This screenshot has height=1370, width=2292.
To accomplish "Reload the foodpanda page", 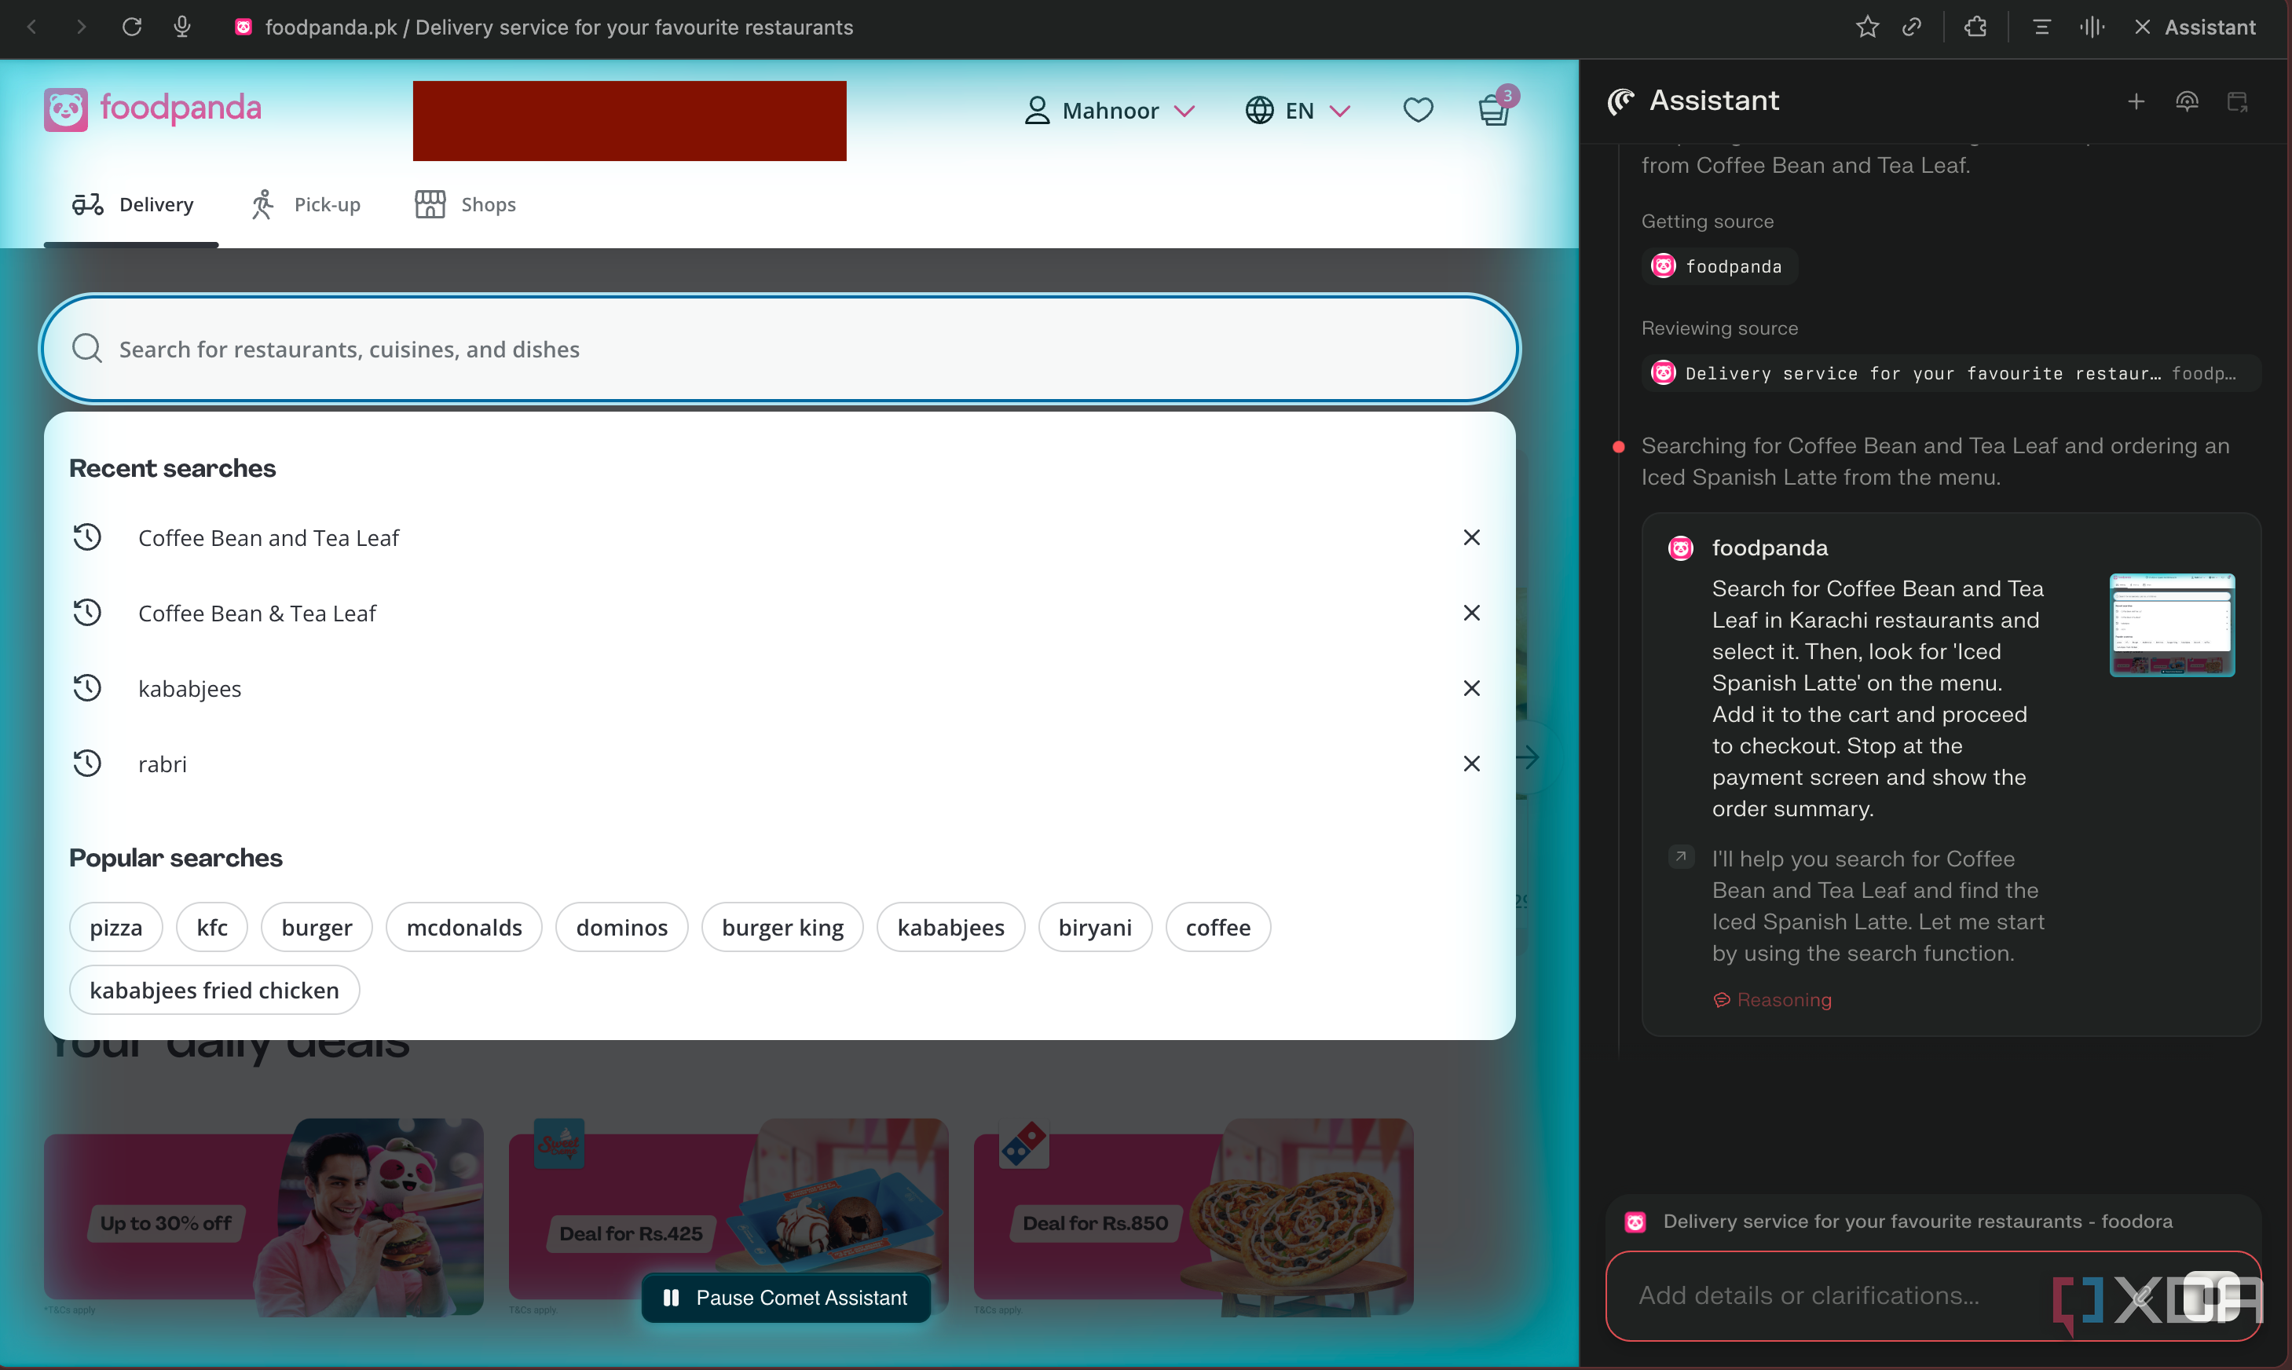I will tap(132, 27).
